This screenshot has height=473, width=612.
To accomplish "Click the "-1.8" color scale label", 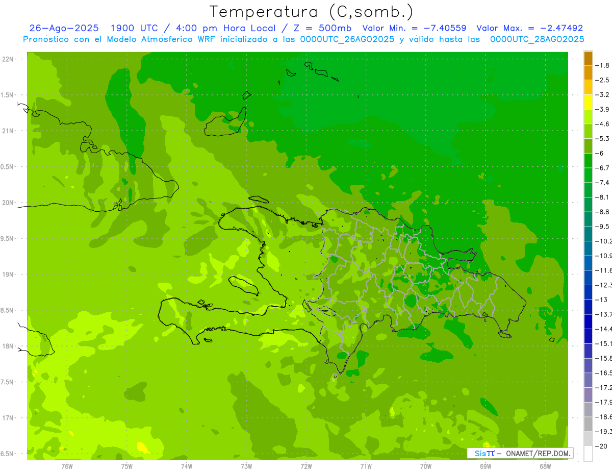I will coord(602,65).
